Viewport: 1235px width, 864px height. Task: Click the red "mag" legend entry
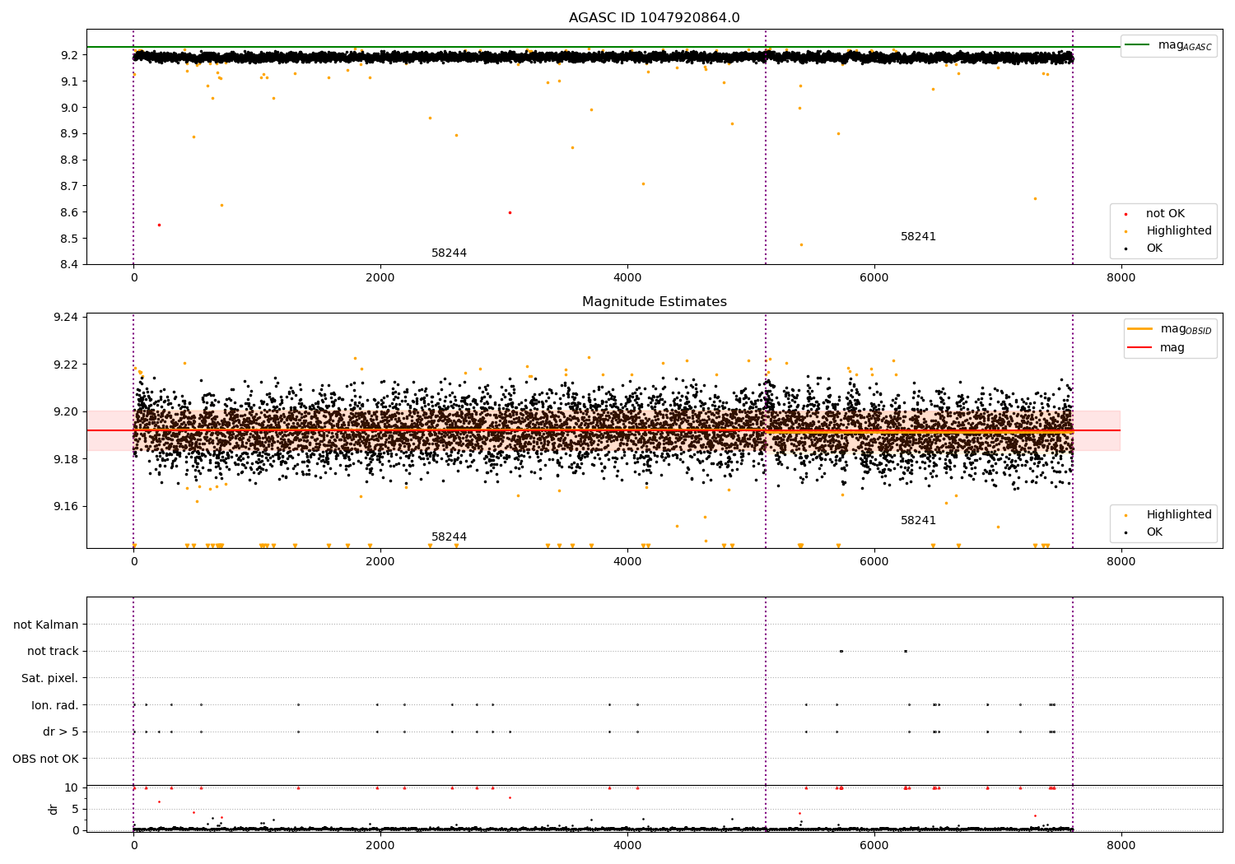pyautogui.click(x=1156, y=348)
